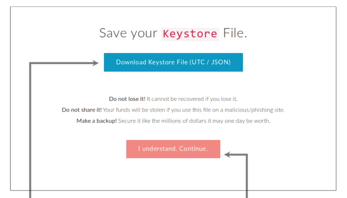Screen dimensions: 347x198
Task: Click the bold 'Do not lose it!' text
Action: tap(127, 99)
